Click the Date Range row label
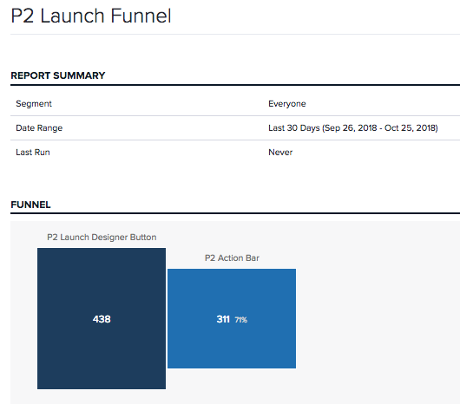Screen dimensions: 460x404 39,128
